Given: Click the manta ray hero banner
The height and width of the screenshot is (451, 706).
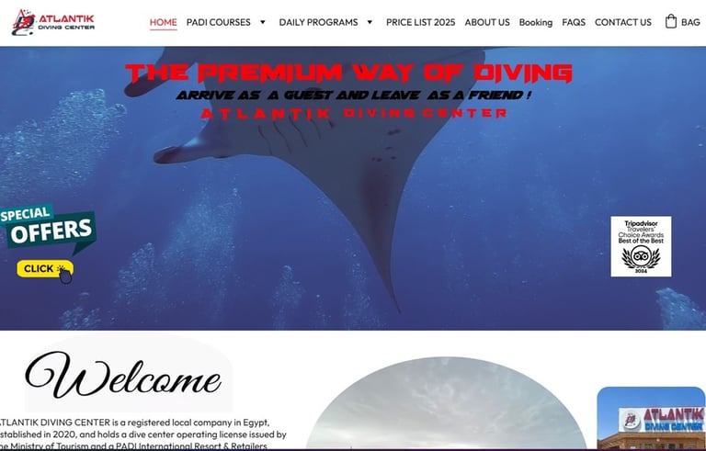Looking at the screenshot, I should (x=353, y=188).
